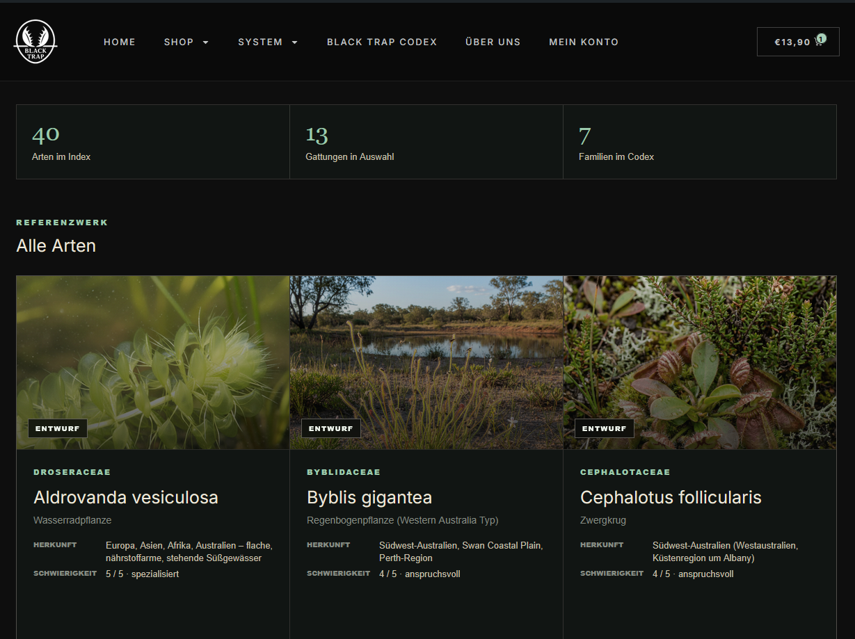This screenshot has height=639, width=855.
Task: Click the Zwergkrug common name
Action: point(603,520)
